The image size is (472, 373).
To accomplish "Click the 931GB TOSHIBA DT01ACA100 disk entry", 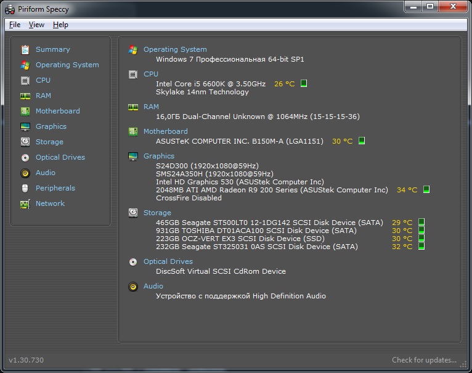I will (x=256, y=231).
